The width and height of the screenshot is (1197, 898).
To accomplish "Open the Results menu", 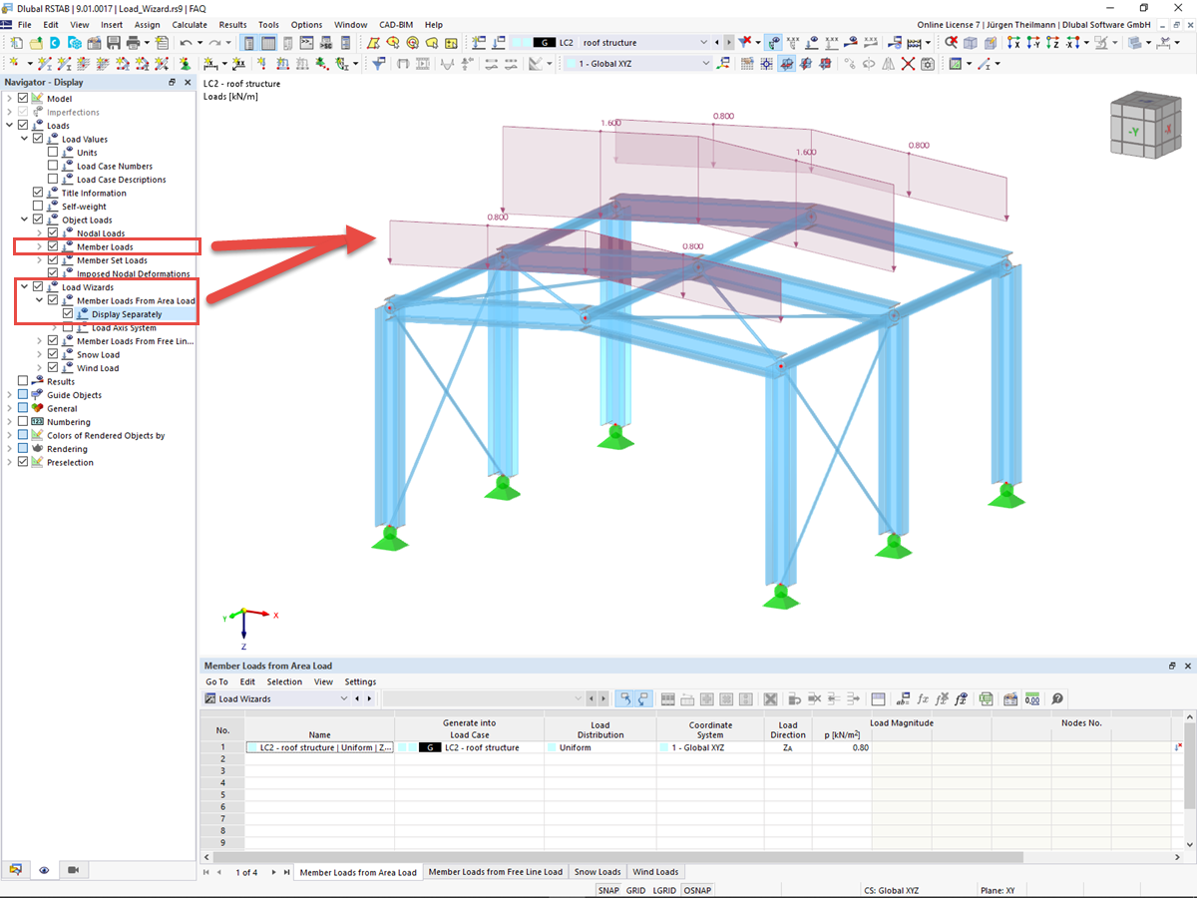I will click(x=232, y=25).
